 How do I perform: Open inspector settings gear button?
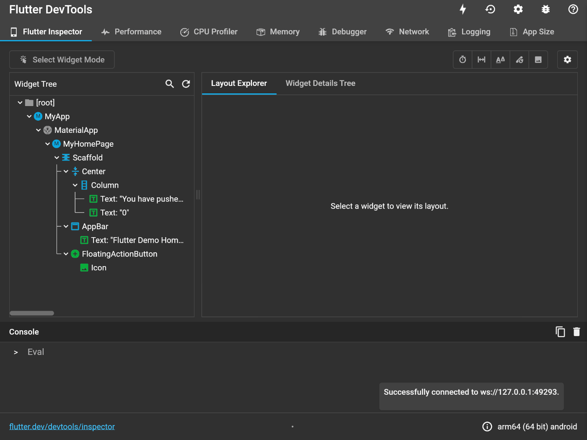click(567, 60)
